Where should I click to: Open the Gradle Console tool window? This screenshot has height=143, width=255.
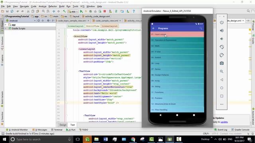(240, 130)
